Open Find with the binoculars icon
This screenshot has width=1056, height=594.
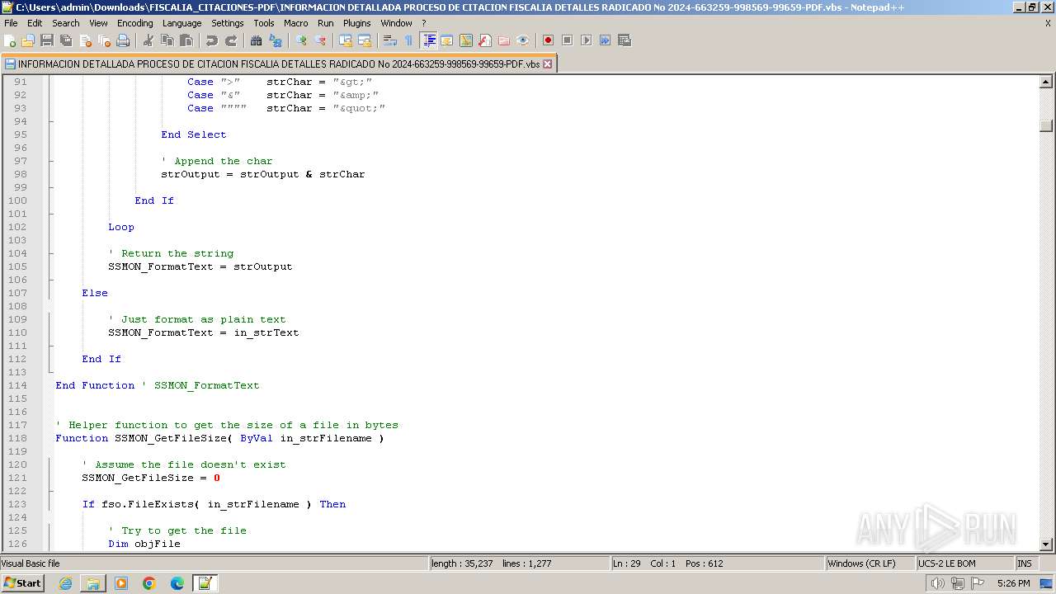(x=257, y=40)
